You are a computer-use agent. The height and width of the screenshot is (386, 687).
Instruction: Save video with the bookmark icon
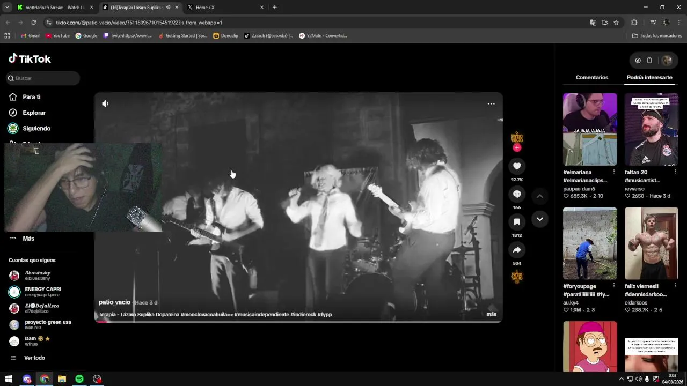click(x=517, y=222)
